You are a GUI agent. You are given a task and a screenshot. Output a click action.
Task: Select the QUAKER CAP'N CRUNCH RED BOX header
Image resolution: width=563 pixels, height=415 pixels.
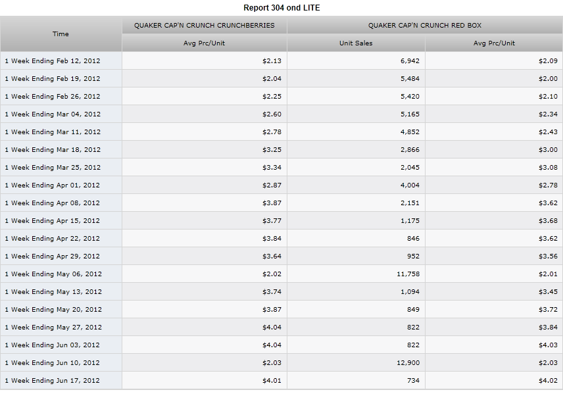pyautogui.click(x=425, y=25)
